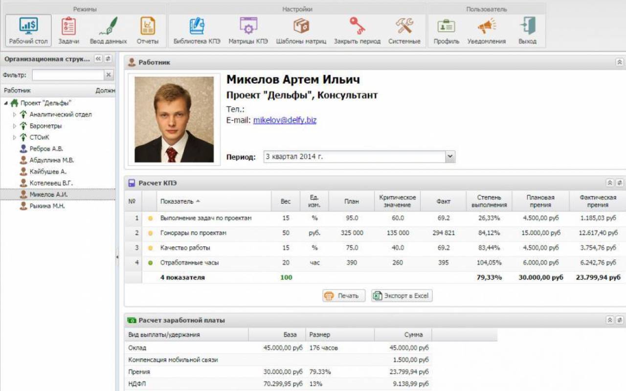
Task: Click the Фактическая премия column header
Action: click(x=598, y=201)
